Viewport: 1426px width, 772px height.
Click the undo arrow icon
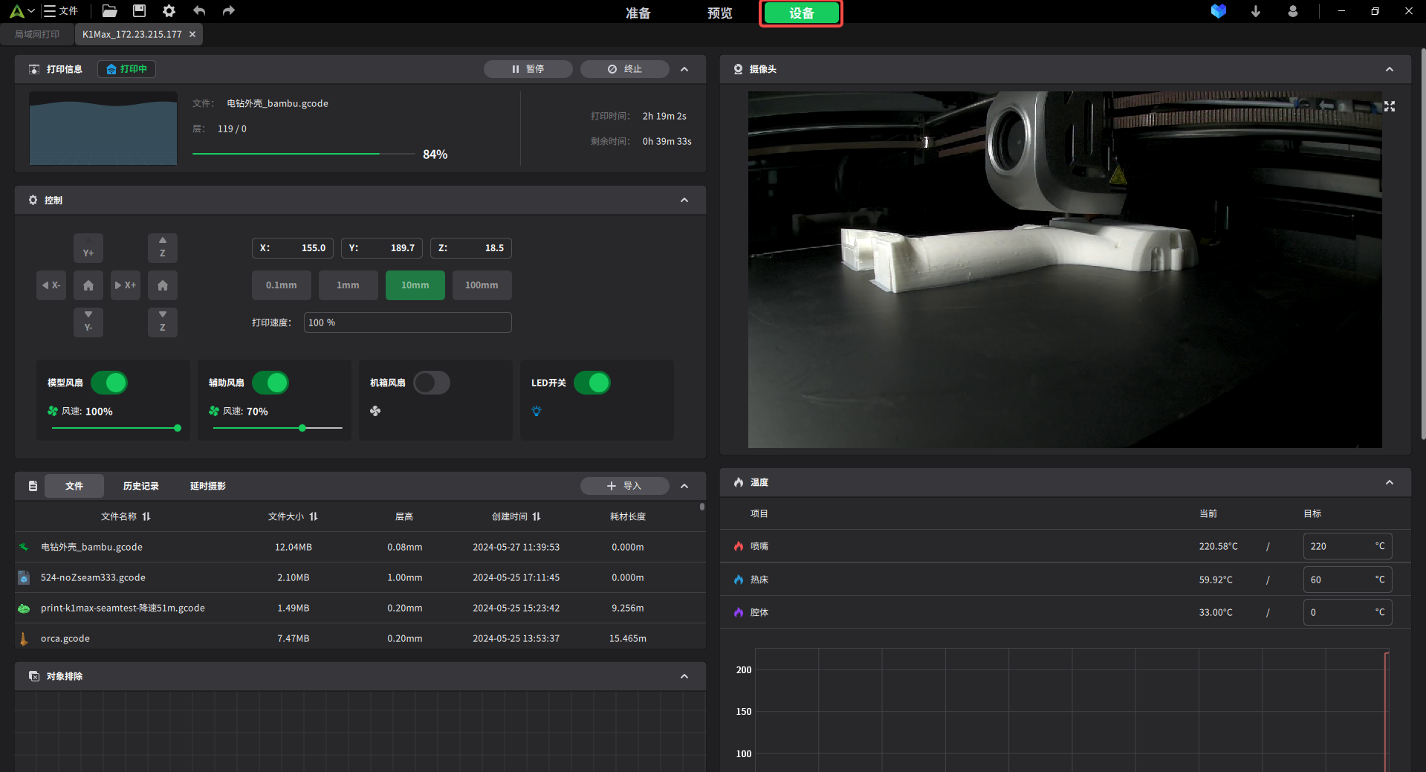[199, 11]
